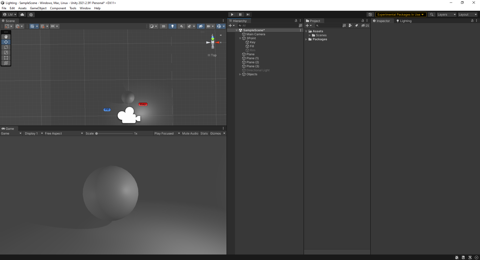Open the Layout dropdown

coord(467,14)
